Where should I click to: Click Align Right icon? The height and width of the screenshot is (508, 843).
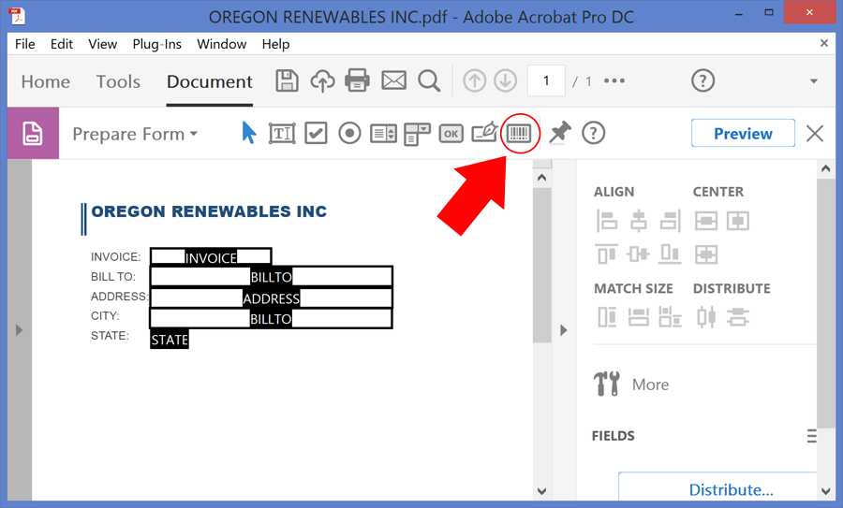[670, 221]
